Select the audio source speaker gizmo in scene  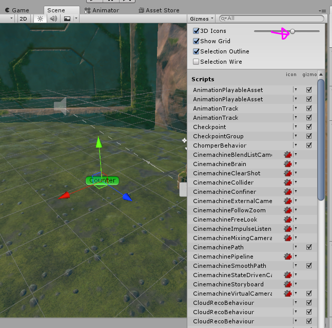61,106
